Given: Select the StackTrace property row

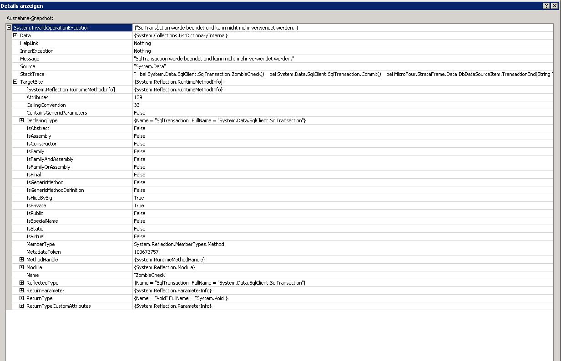Looking at the screenshot, I should coord(32,74).
